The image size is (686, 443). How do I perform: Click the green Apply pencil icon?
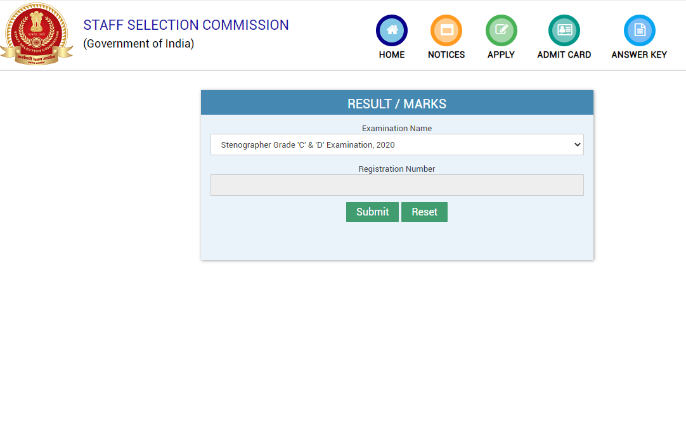(x=501, y=30)
